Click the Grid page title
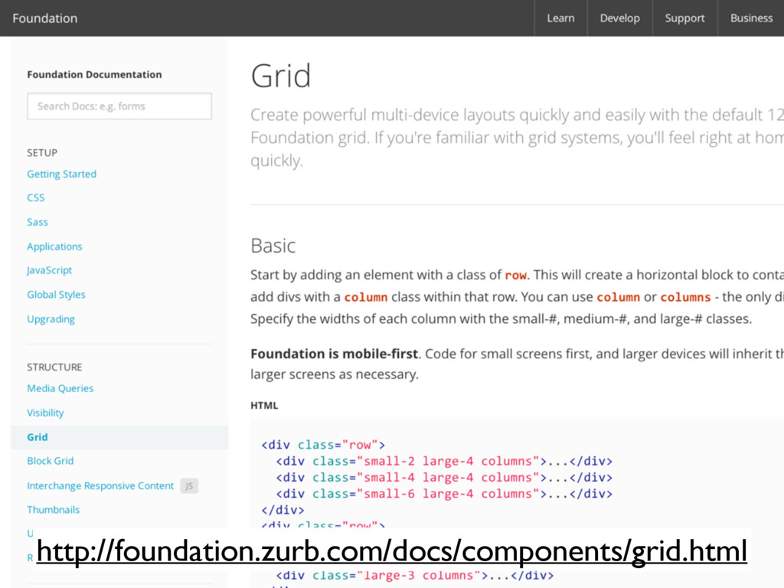The height and width of the screenshot is (588, 784). tap(280, 76)
